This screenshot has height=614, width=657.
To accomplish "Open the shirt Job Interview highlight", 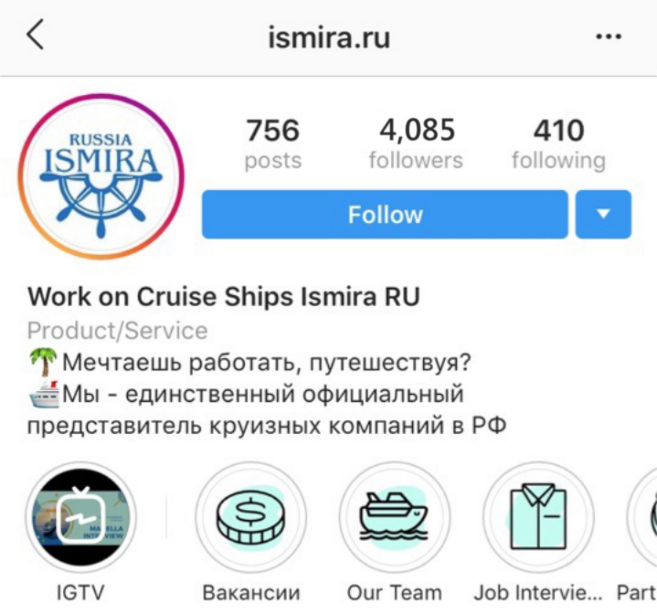I will (x=538, y=518).
